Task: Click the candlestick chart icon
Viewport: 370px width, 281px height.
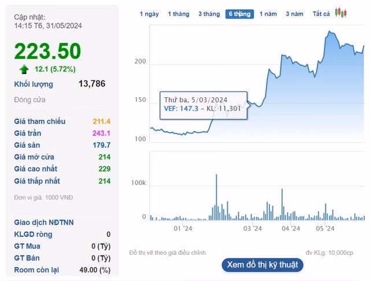Action: [x=341, y=13]
